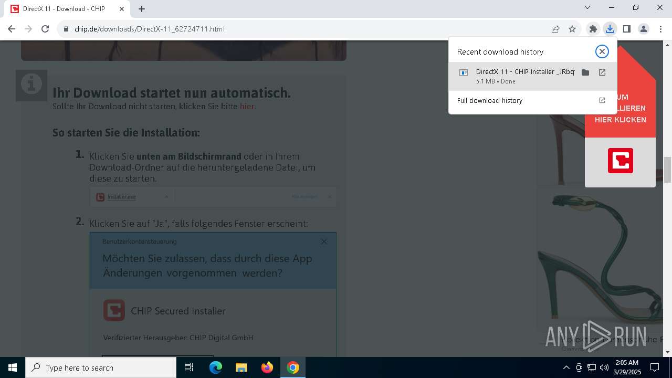672x378 pixels.
Task: Click the Installer.exe example image
Action: pos(213,197)
